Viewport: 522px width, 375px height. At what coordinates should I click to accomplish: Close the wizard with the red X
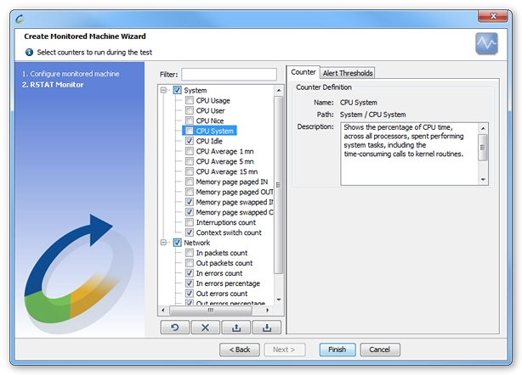pyautogui.click(x=493, y=16)
